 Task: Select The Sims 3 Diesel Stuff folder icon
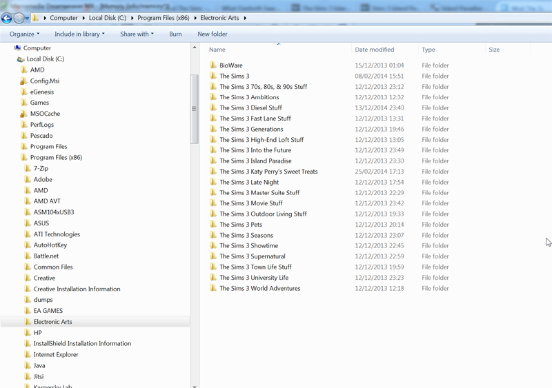[213, 108]
